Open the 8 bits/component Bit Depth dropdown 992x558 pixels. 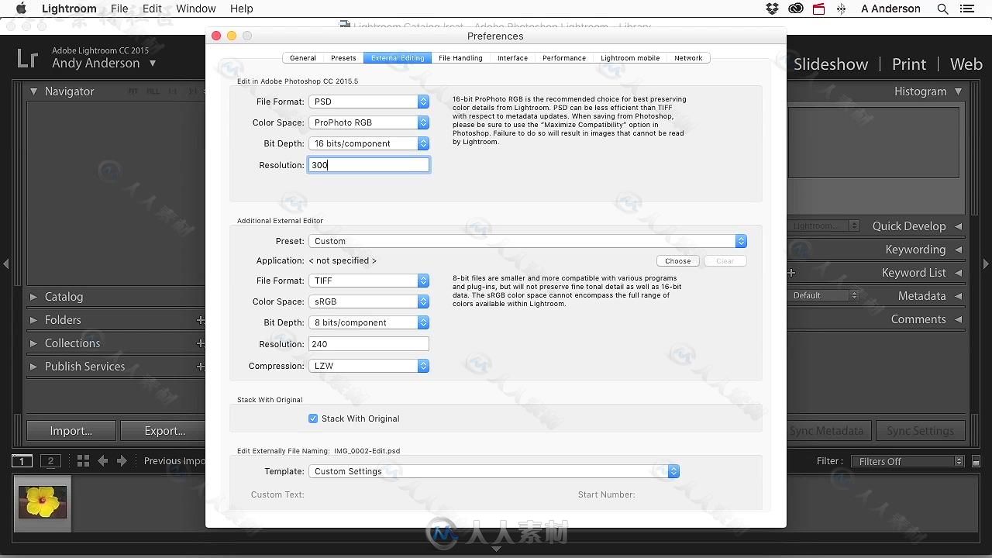[x=369, y=322]
